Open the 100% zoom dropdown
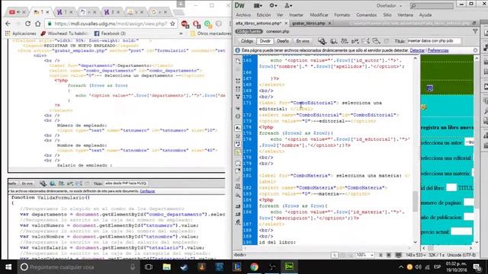 (x=364, y=255)
